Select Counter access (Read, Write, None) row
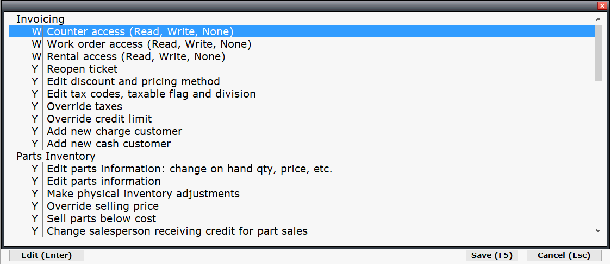This screenshot has height=264, width=611. click(140, 32)
